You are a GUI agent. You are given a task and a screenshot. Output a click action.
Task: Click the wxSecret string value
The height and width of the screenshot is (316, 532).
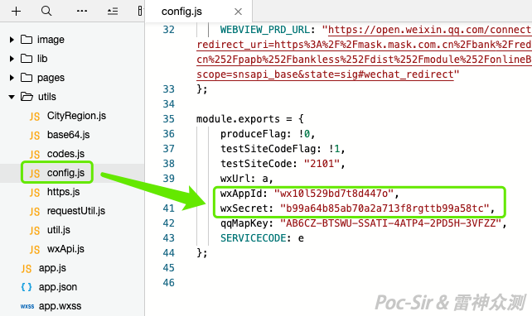tap(384, 208)
